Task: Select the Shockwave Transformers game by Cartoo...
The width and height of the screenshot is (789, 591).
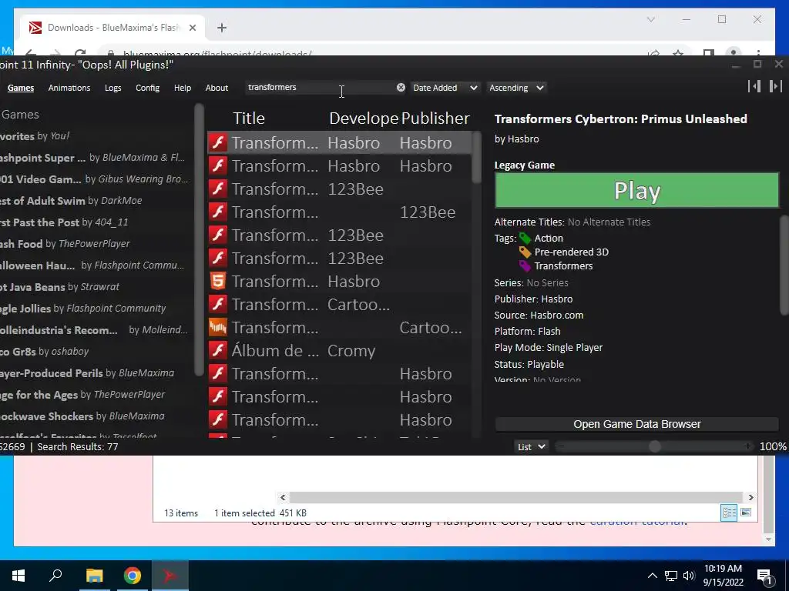Action: [340, 328]
